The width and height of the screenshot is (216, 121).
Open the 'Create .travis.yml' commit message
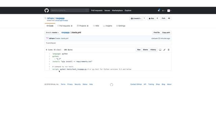61,38
